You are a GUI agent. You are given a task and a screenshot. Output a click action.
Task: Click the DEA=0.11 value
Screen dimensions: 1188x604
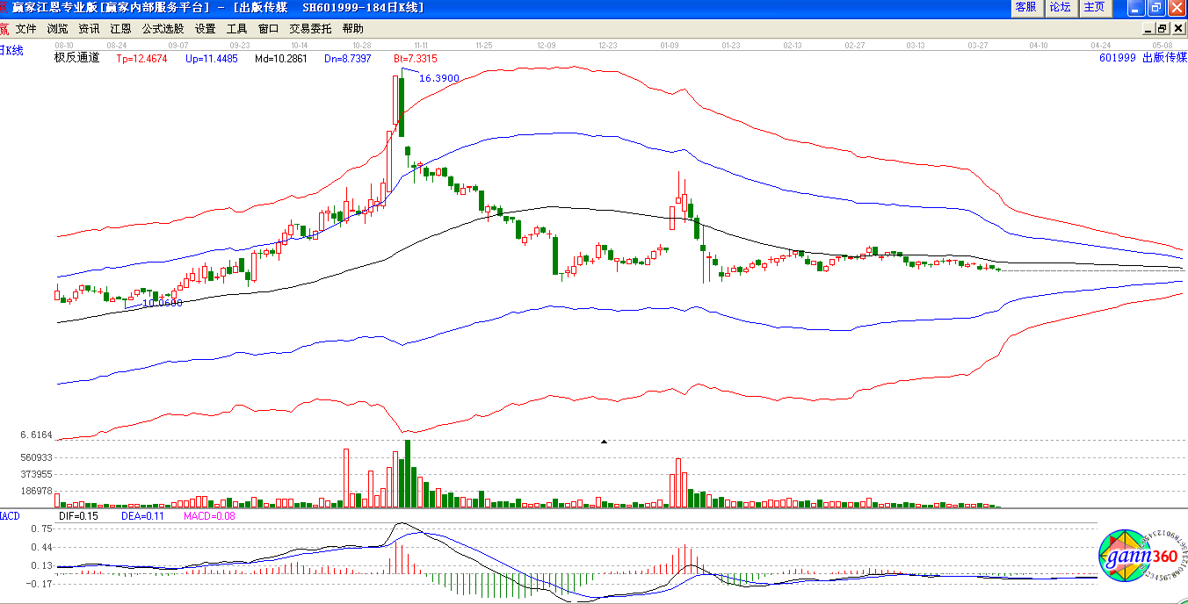[x=142, y=516]
